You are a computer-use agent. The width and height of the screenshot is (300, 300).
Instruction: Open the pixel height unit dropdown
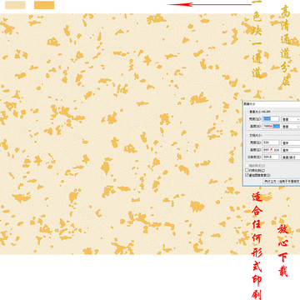[x=291, y=127]
